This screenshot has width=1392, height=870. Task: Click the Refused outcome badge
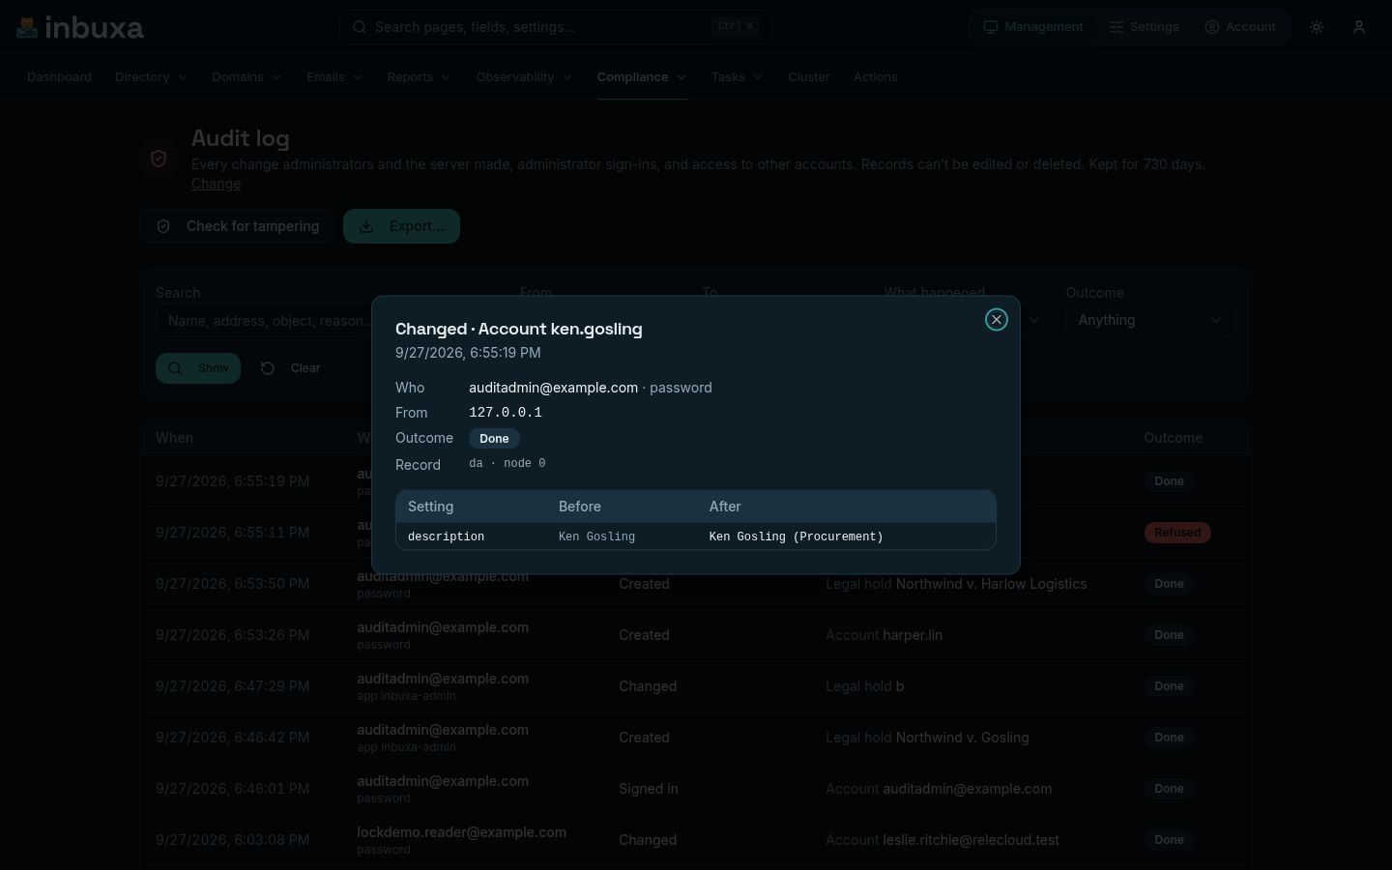tap(1177, 533)
